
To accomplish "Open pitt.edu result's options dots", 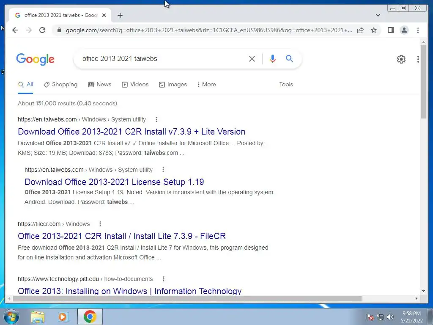I will click(164, 279).
